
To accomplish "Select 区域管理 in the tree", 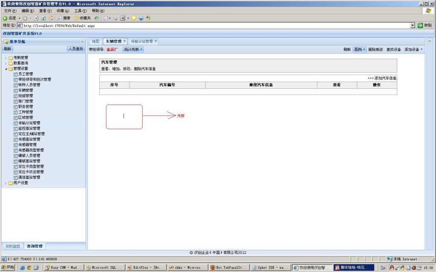I will tap(26, 117).
